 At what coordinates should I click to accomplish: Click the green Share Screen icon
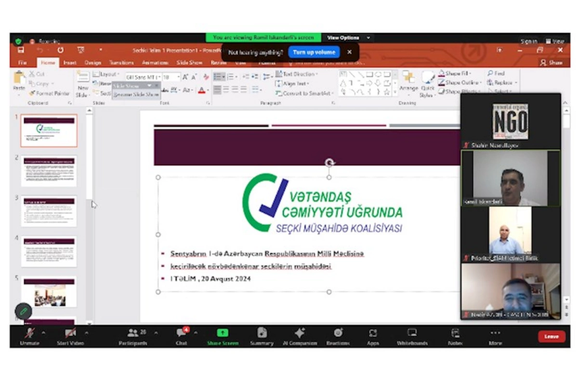(223, 333)
